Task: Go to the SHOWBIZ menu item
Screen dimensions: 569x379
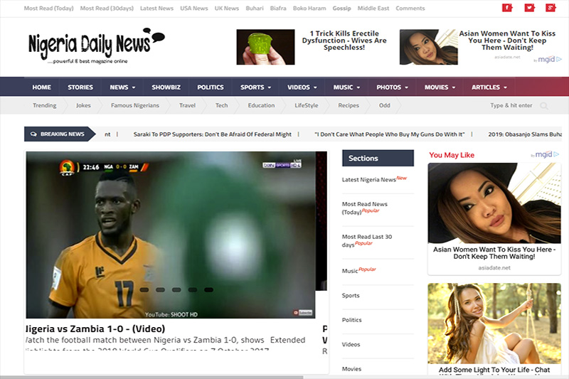Action: point(166,87)
